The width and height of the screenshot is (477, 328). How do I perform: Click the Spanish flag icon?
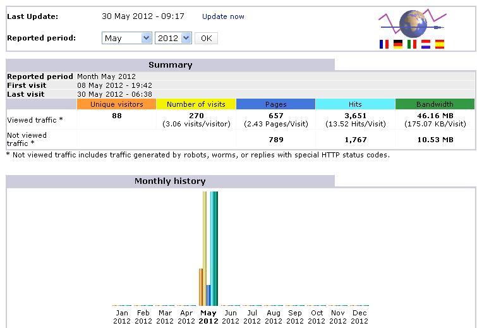(440, 44)
